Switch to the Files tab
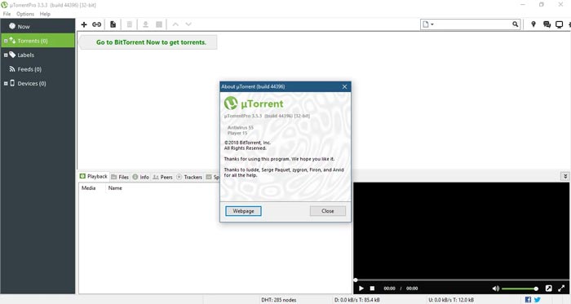571x304 pixels. pos(120,177)
